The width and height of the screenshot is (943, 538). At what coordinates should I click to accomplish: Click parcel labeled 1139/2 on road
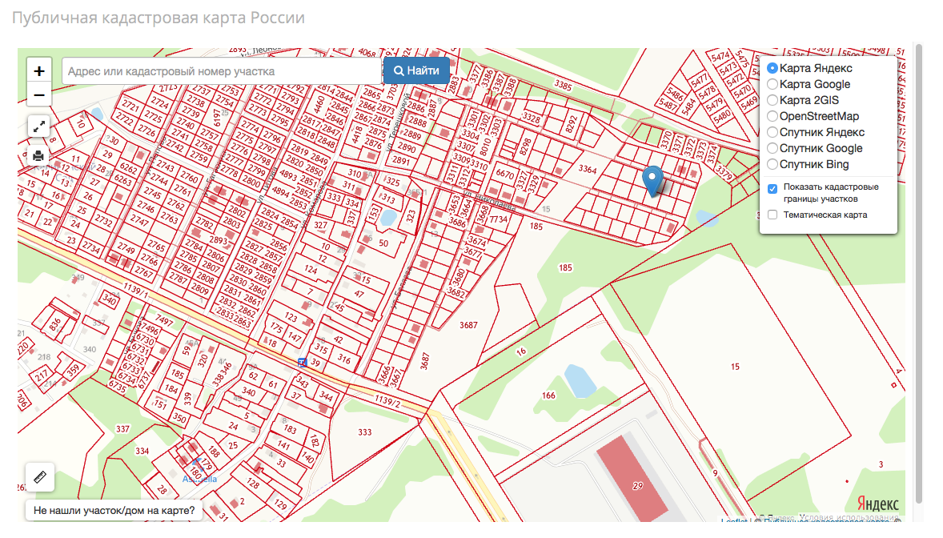387,401
